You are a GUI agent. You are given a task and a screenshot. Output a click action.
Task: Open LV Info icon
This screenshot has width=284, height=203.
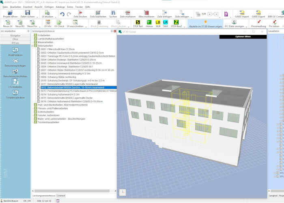pyautogui.click(x=48, y=22)
